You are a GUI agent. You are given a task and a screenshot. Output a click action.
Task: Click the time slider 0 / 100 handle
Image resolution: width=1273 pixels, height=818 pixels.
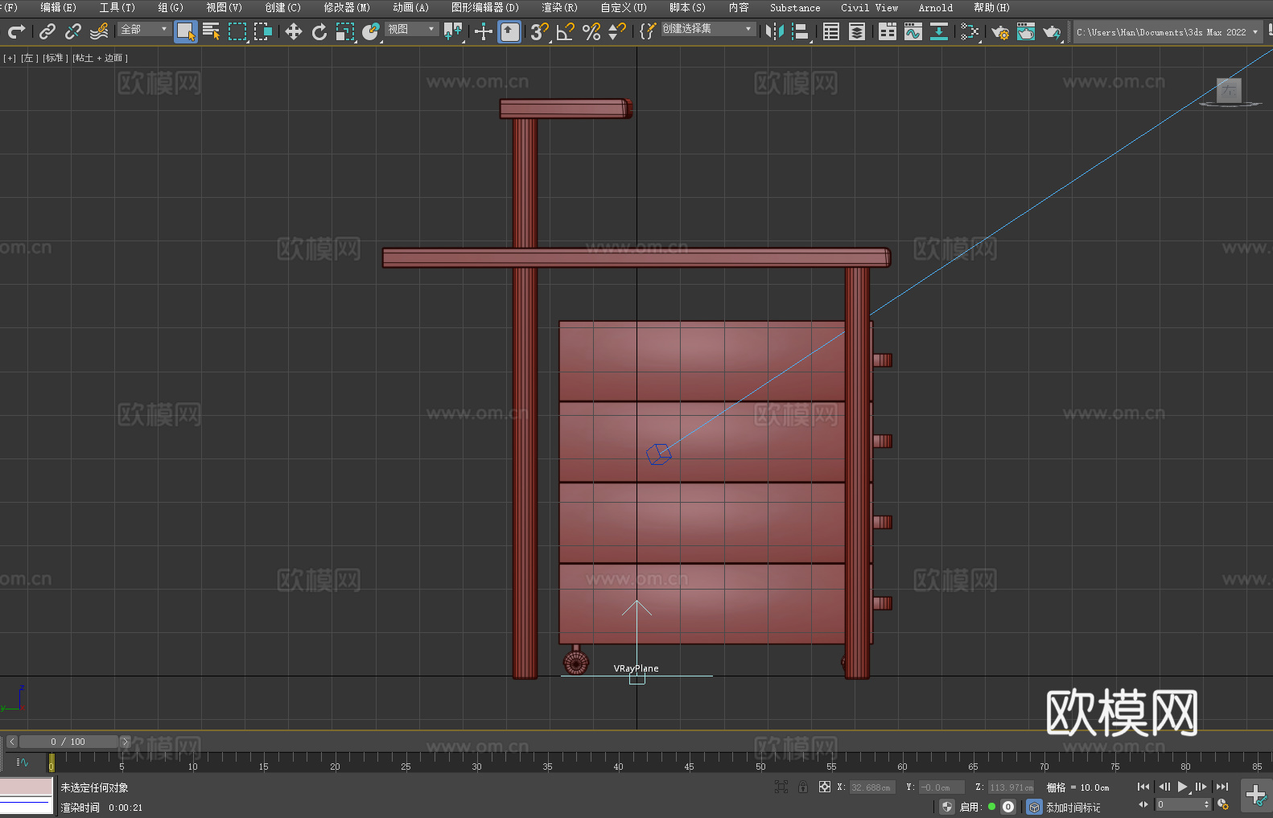click(x=68, y=742)
